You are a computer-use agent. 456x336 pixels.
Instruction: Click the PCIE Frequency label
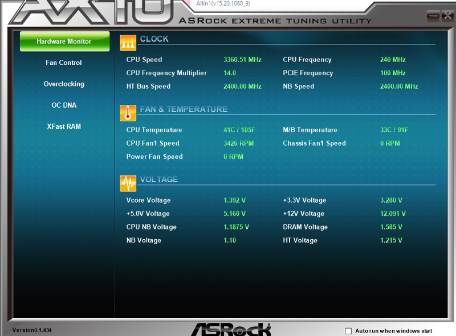(x=308, y=73)
